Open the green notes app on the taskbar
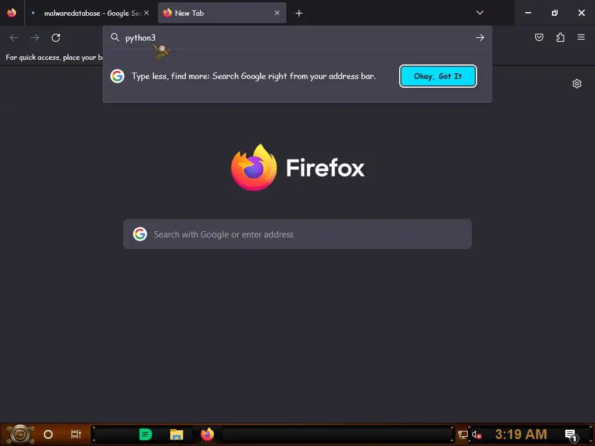Image resolution: width=595 pixels, height=446 pixels. (146, 434)
